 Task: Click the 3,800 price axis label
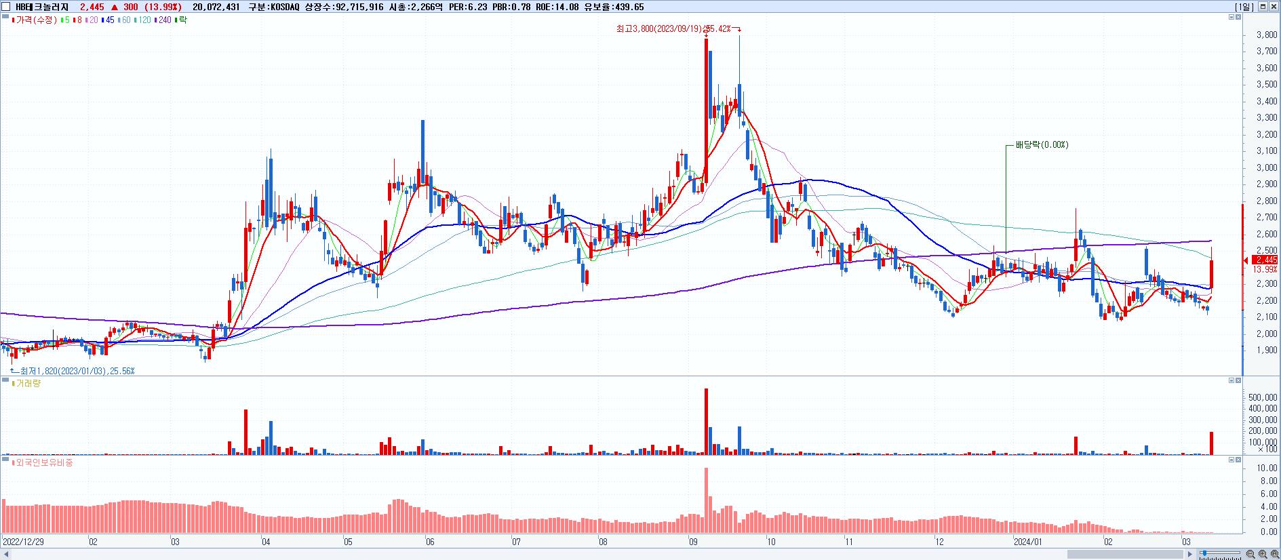1267,35
